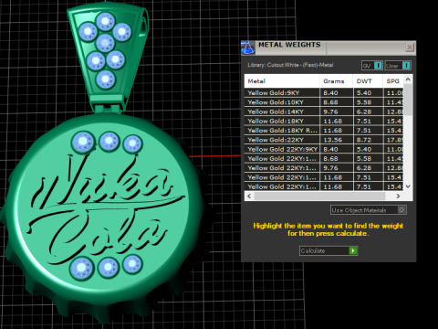This screenshot has width=438, height=329.
Task: Click the vertical scrollbar thumb in metal list
Action: pos(408,100)
